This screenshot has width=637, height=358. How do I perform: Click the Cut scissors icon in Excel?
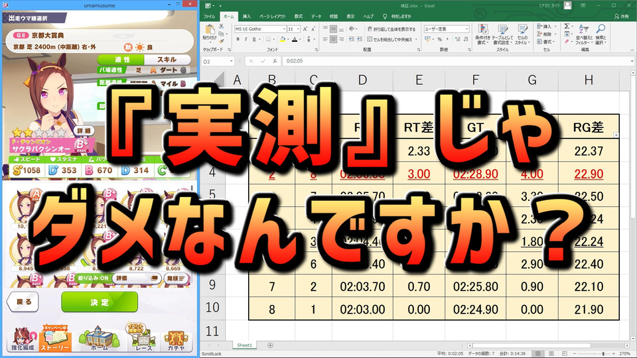tap(222, 27)
